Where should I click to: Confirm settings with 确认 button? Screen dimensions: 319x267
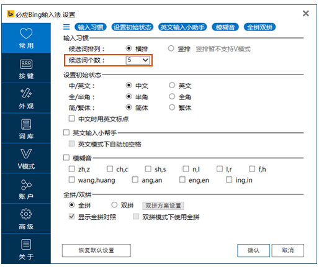[253, 250]
